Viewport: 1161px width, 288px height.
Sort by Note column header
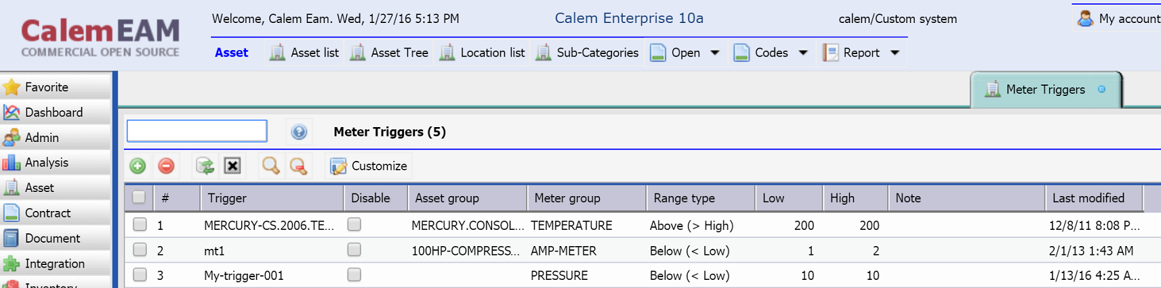(967, 198)
